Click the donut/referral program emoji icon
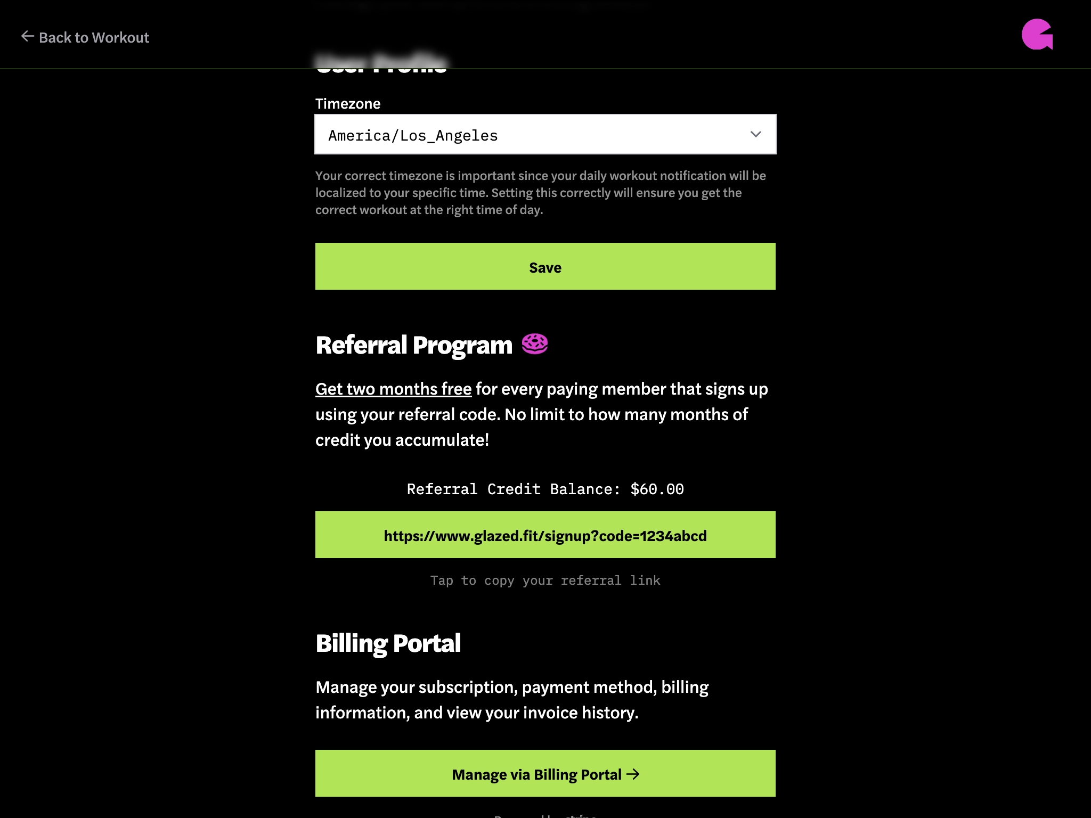Viewport: 1091px width, 818px height. (x=534, y=343)
